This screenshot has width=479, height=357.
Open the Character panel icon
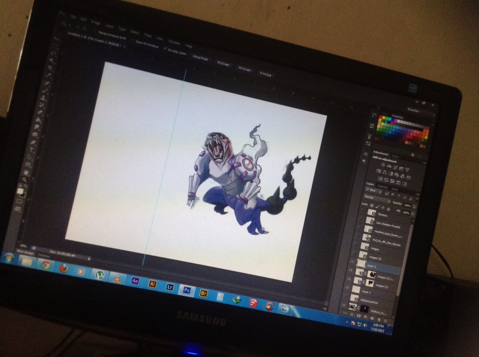(x=366, y=154)
